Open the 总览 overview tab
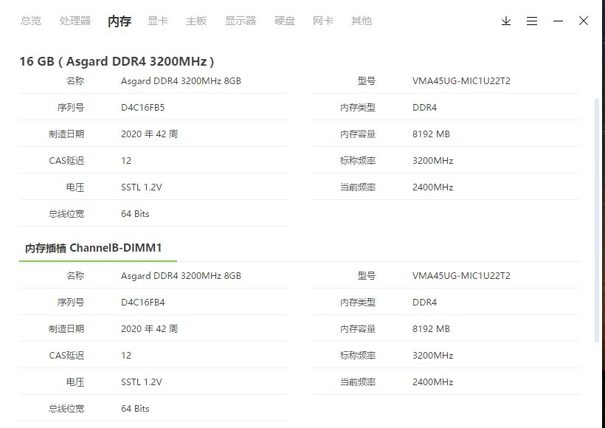The width and height of the screenshot is (605, 428). (x=31, y=21)
